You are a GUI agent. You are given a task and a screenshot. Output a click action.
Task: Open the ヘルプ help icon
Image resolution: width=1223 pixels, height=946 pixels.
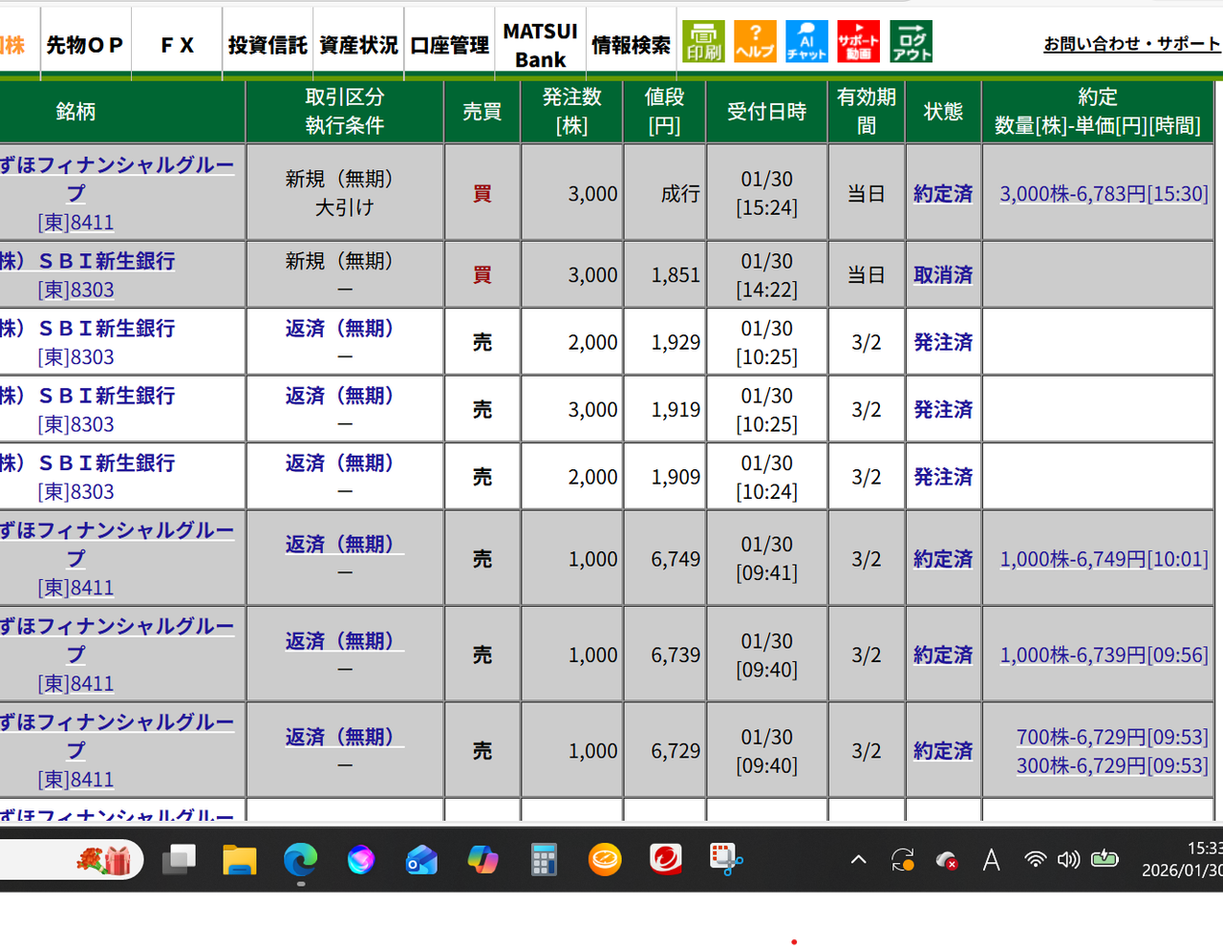(x=755, y=41)
